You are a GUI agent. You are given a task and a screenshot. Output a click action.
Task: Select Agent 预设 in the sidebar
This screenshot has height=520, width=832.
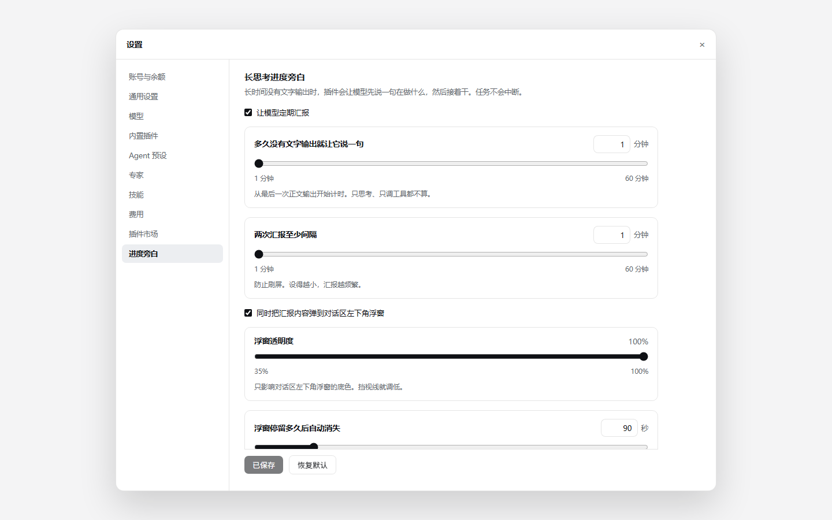[x=172, y=155]
